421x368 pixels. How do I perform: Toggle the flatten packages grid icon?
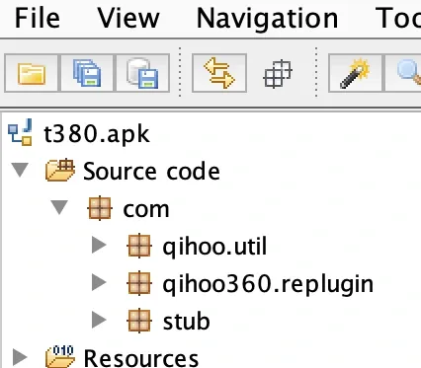point(278,74)
